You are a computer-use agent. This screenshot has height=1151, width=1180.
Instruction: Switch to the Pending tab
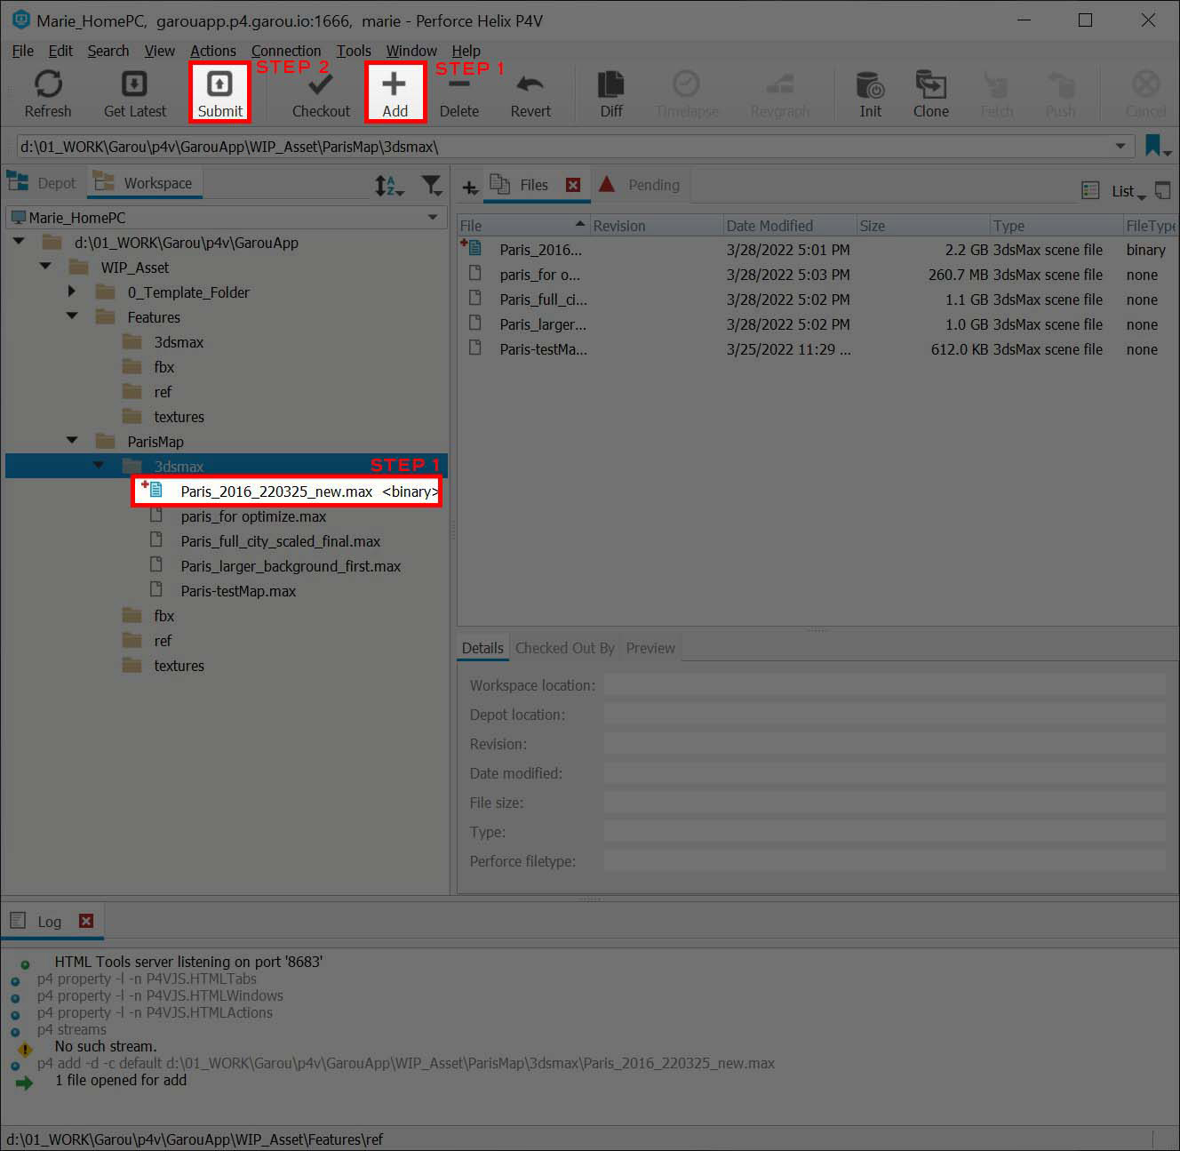pyautogui.click(x=641, y=185)
